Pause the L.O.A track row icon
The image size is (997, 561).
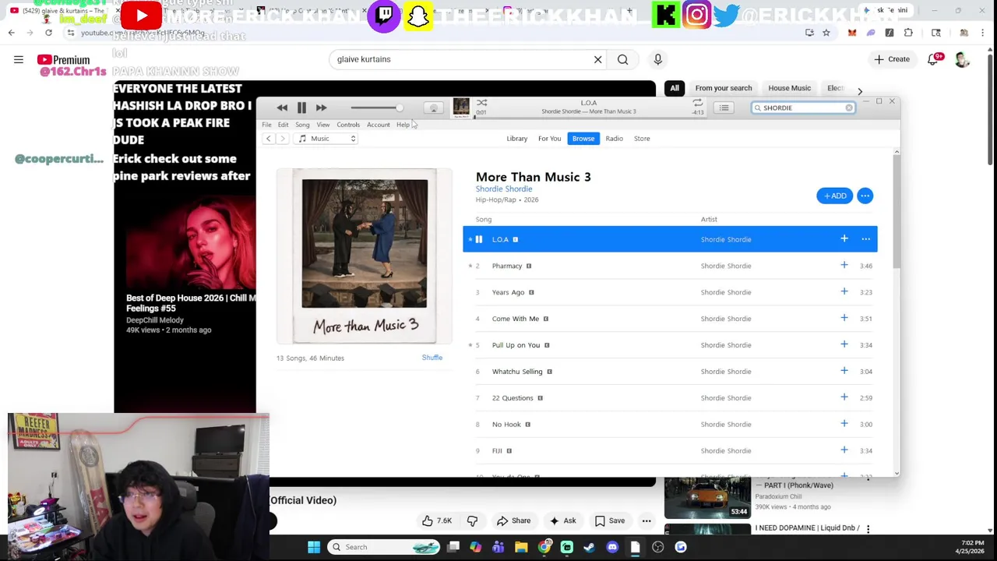(x=478, y=239)
